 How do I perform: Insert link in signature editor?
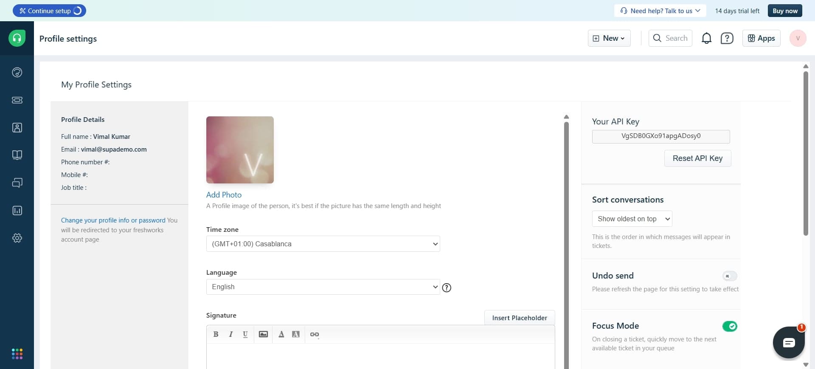(314, 334)
